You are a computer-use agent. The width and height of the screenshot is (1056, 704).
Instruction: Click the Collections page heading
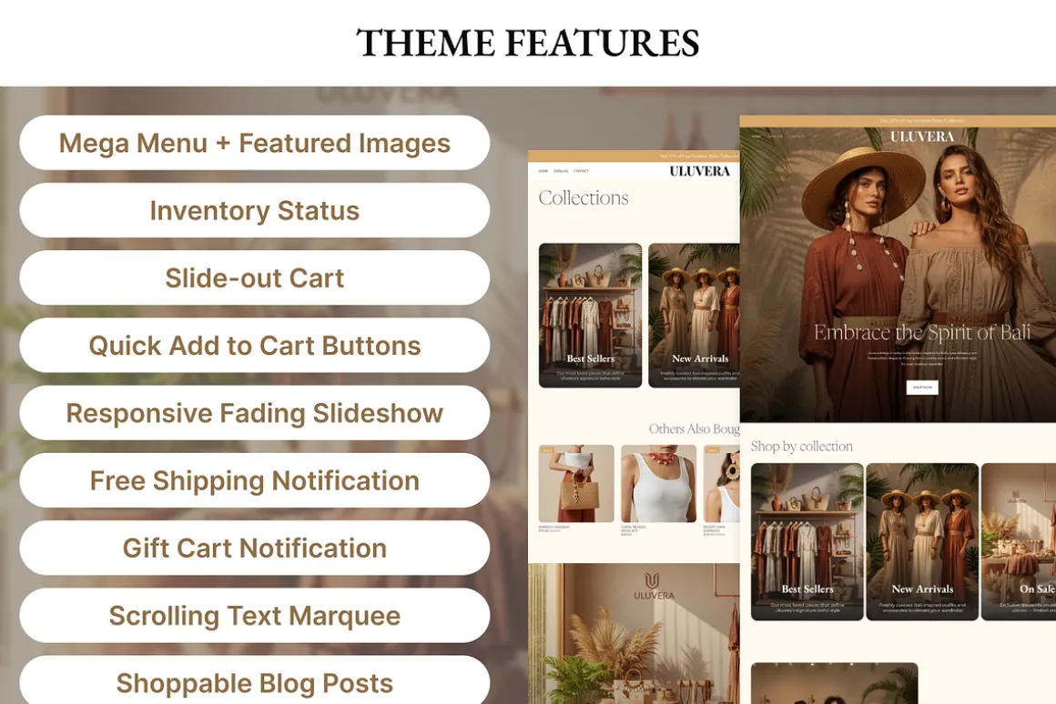[x=584, y=198]
